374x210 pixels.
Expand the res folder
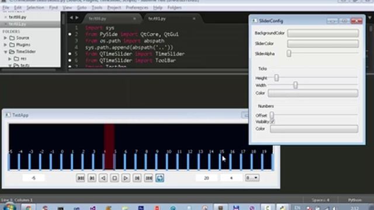tap(10, 58)
